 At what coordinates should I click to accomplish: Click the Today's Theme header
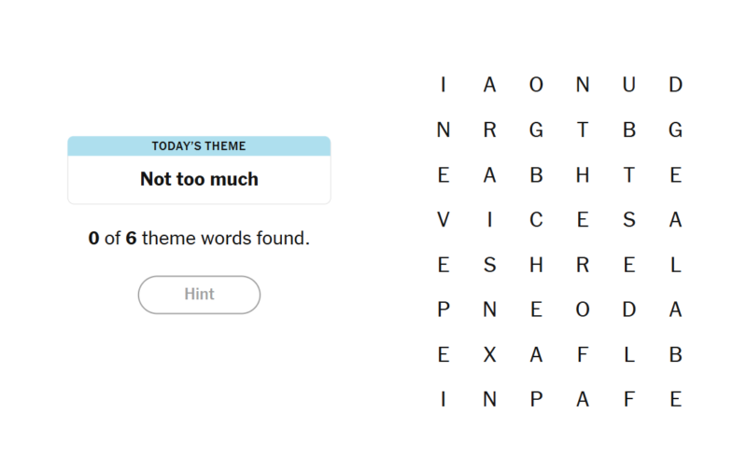click(x=199, y=146)
